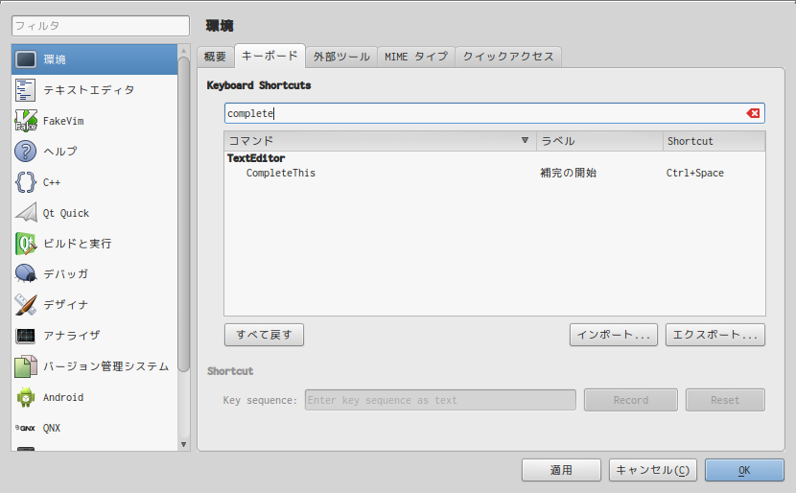Image resolution: width=796 pixels, height=493 pixels.
Task: Open the 外部ツール tab
Action: pyautogui.click(x=340, y=57)
